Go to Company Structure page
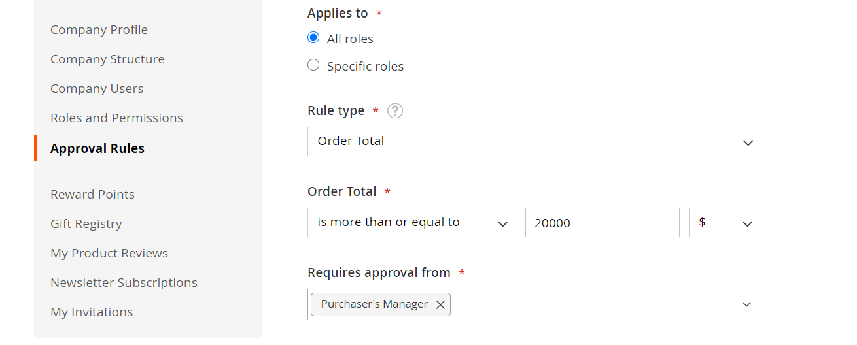This screenshot has height=345, width=857. pyautogui.click(x=107, y=59)
